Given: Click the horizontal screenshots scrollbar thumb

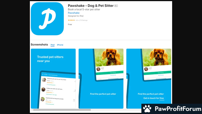Looking at the screenshot, I should pyautogui.click(x=62, y=110).
